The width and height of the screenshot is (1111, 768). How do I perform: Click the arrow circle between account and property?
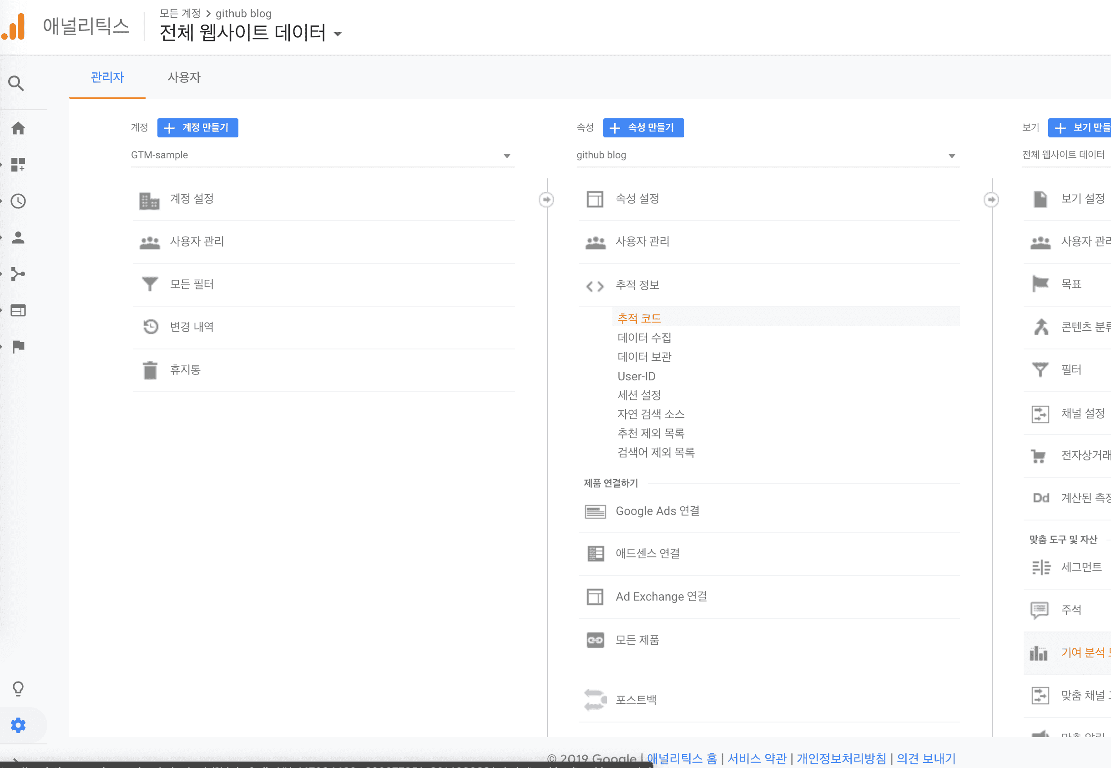(x=546, y=199)
